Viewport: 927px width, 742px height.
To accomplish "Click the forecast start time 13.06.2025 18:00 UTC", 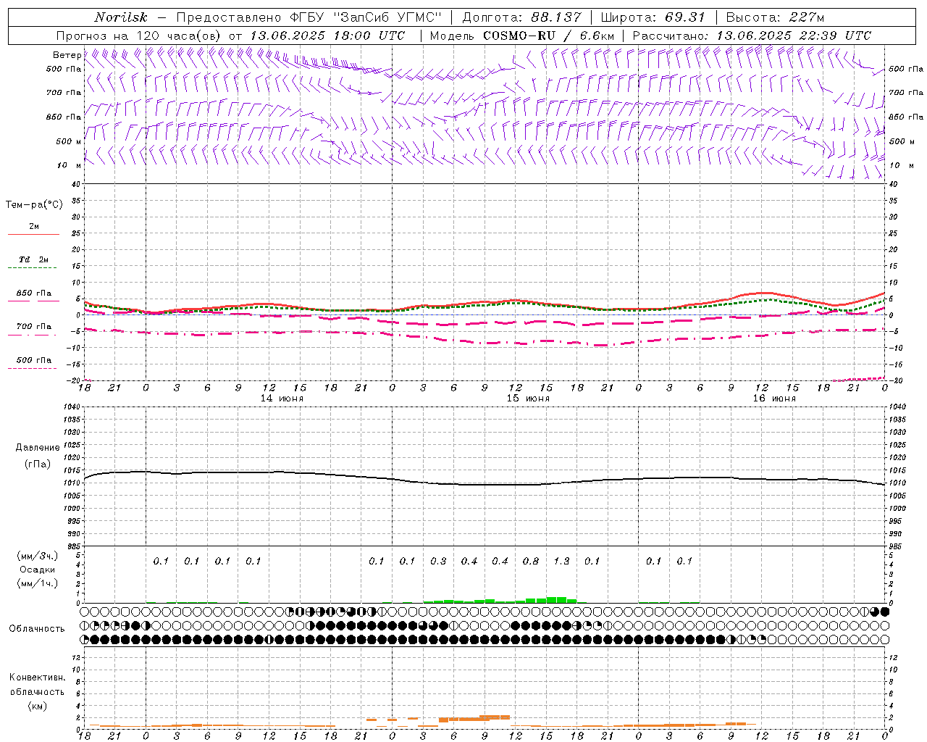I will click(327, 36).
